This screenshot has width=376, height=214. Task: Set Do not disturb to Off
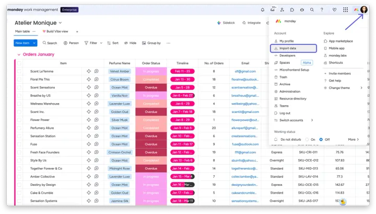click(x=321, y=139)
